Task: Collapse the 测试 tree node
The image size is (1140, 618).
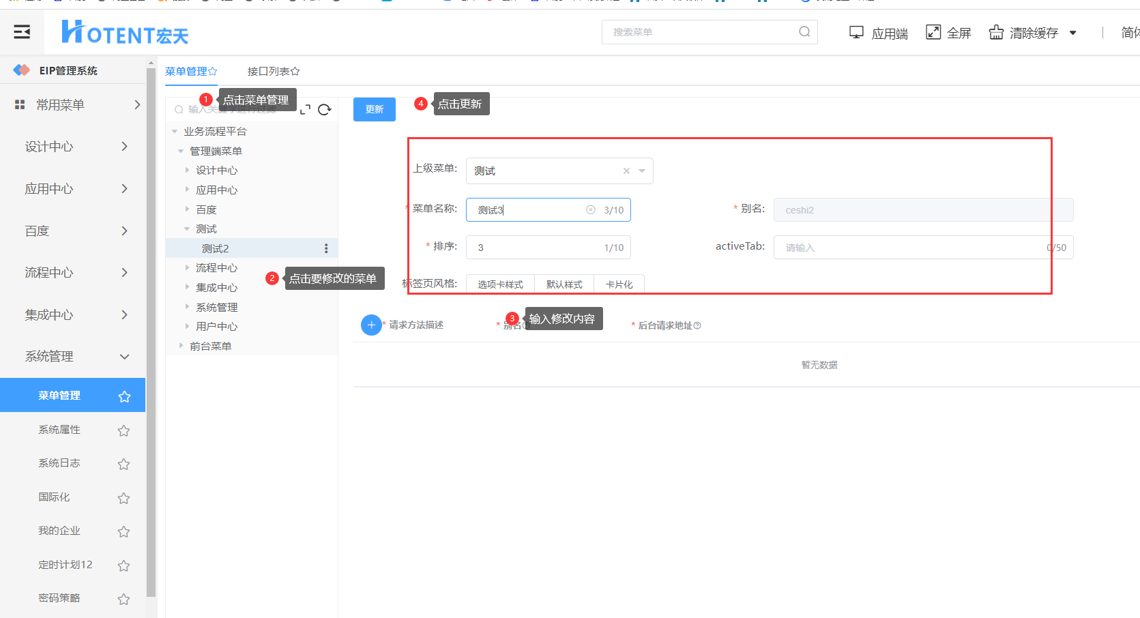Action: pos(187,229)
